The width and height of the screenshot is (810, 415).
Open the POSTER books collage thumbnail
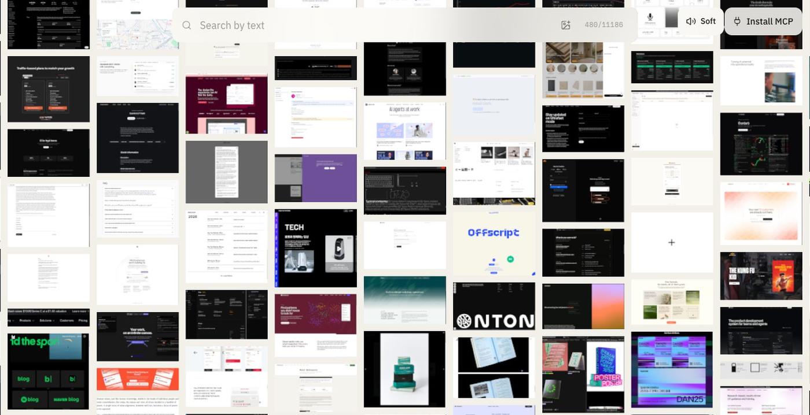pos(583,375)
